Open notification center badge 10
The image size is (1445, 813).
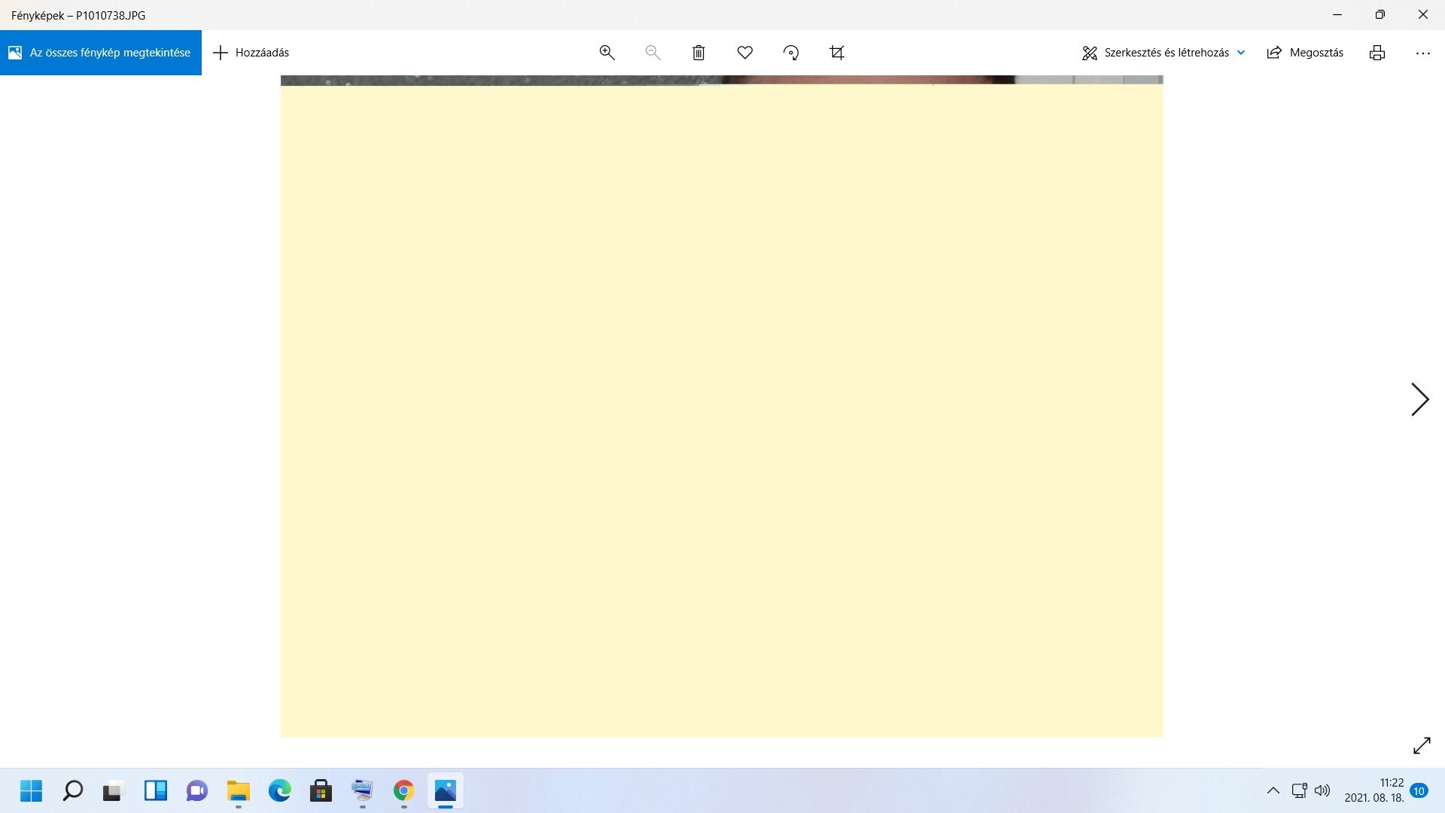point(1419,791)
